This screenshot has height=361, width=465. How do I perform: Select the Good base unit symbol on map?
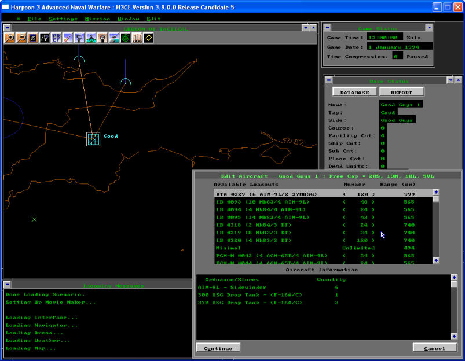pos(93,139)
